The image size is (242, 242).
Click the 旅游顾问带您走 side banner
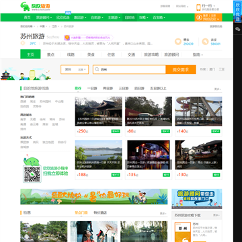coord(197,199)
